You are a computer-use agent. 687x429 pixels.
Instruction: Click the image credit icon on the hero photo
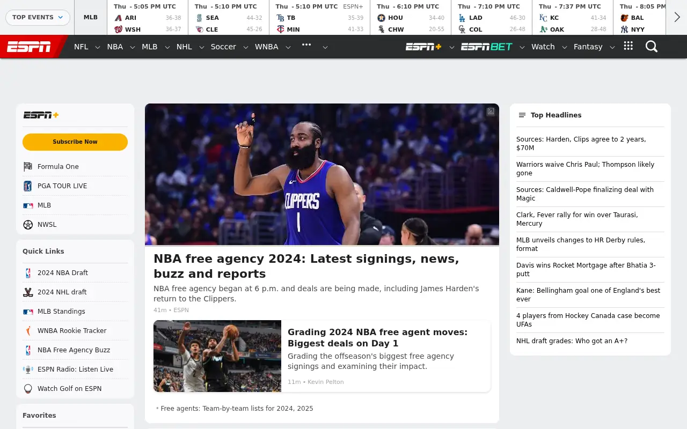pyautogui.click(x=491, y=112)
